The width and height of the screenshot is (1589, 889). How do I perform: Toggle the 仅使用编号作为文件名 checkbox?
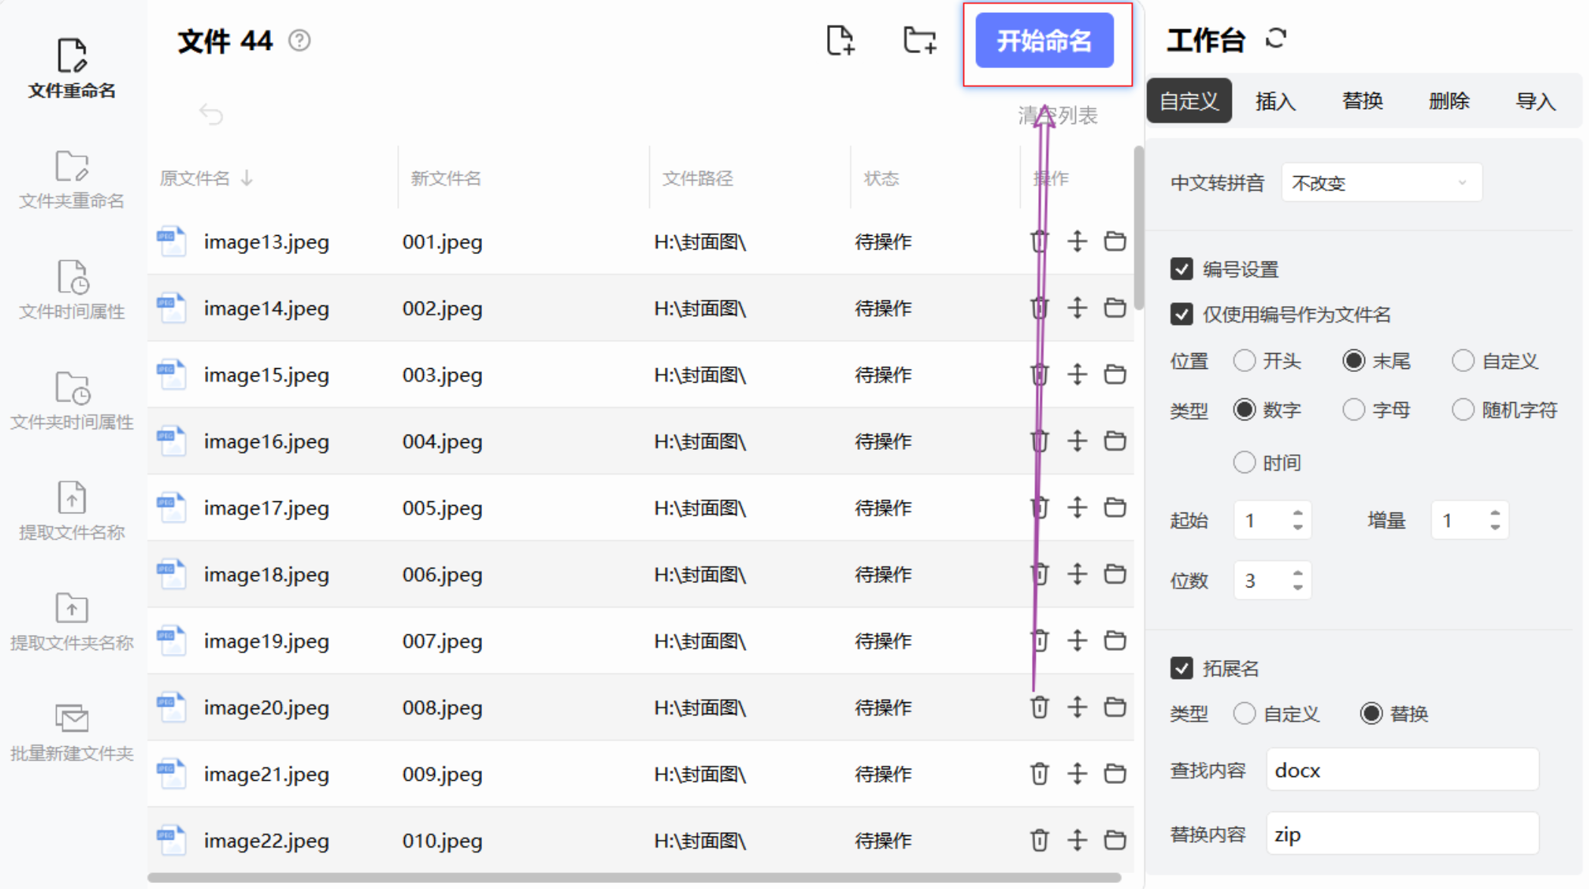1181,314
